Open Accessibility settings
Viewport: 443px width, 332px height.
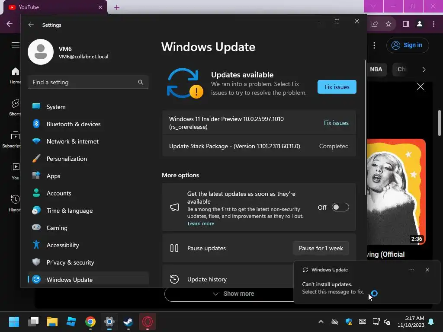(88, 245)
